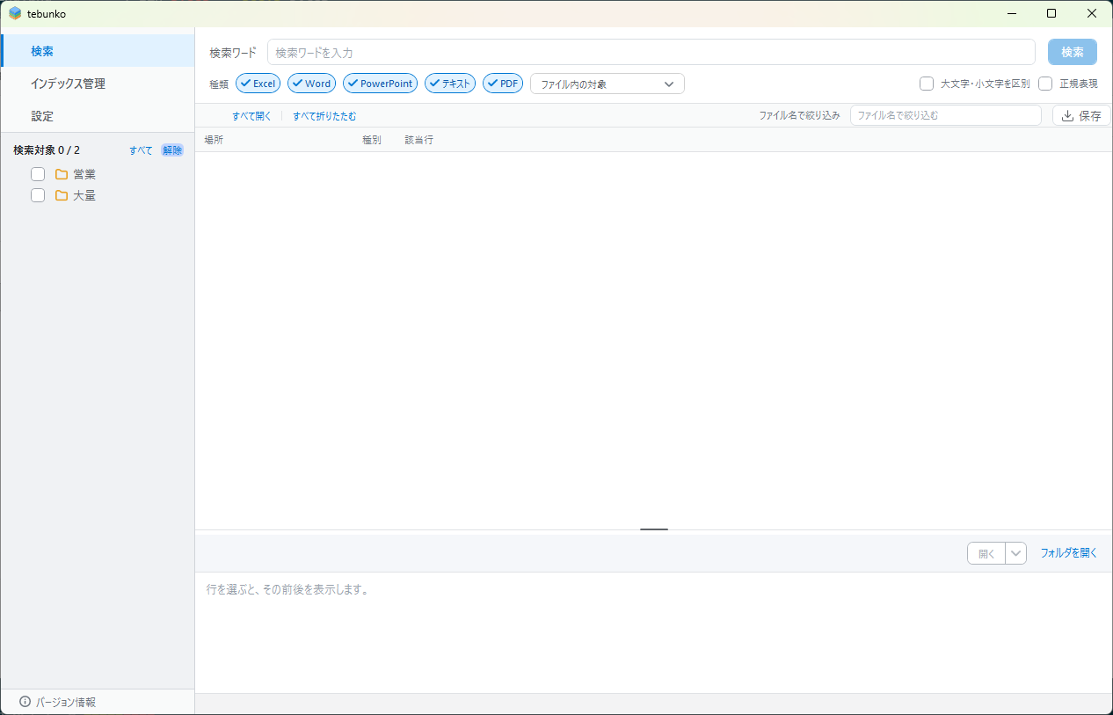
Task: Focus the ファイル名で絞り込む filter field
Action: 945,115
